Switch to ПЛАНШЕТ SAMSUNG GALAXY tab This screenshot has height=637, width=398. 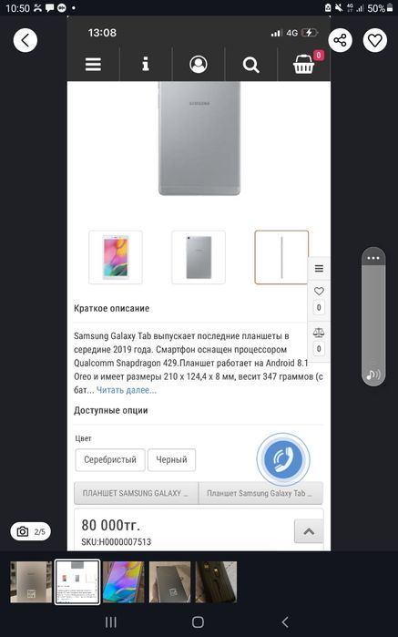(x=136, y=493)
